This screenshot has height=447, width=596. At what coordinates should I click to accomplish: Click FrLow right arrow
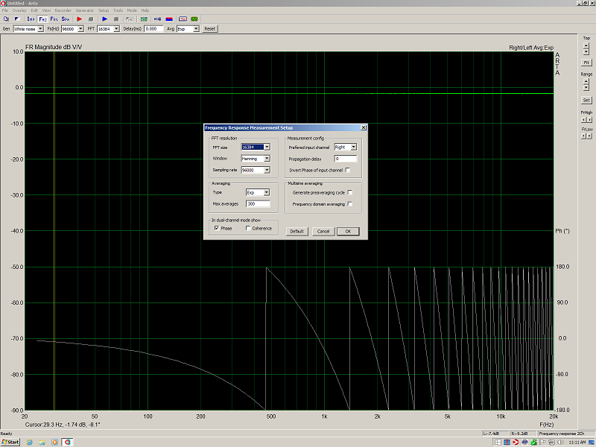click(x=589, y=136)
